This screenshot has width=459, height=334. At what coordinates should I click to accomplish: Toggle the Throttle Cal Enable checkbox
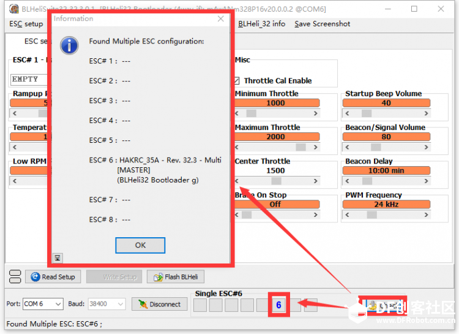coord(237,81)
